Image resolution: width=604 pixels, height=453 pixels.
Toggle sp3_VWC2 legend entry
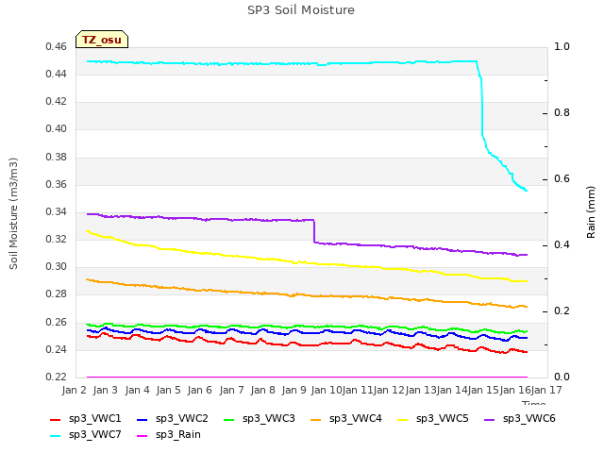172,419
